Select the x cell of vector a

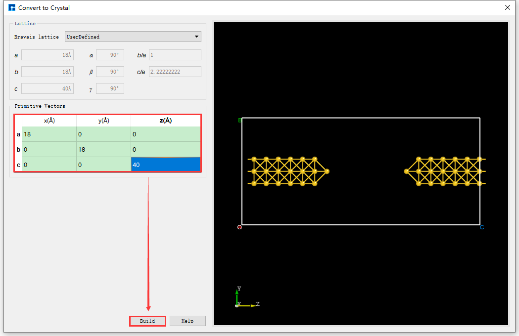click(49, 134)
